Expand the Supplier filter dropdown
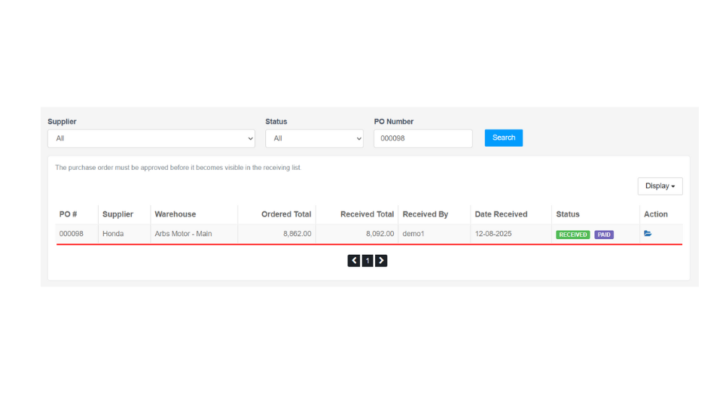 tap(151, 138)
